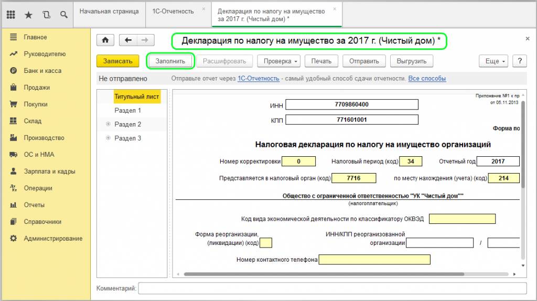Open Операции section in sidebar
Screen dimensions: 537x301
[38, 188]
